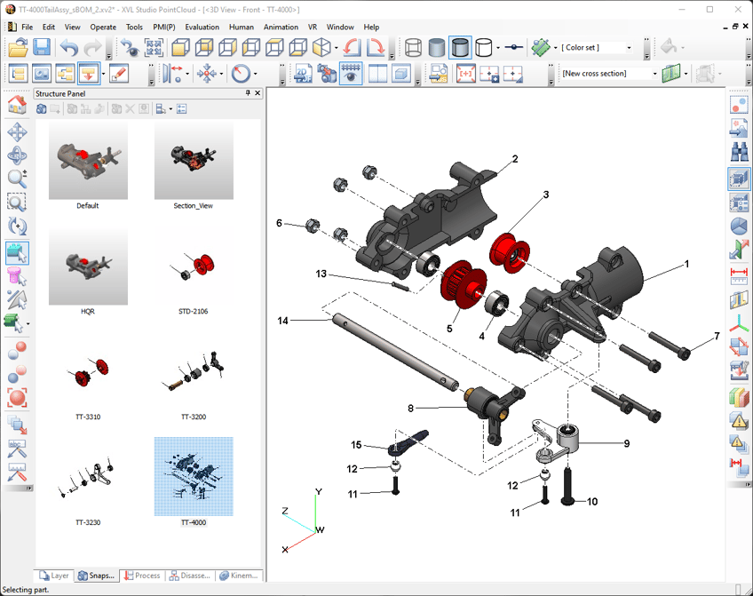This screenshot has width=753, height=596.
Task: Close the Structure Panel
Action: pyautogui.click(x=257, y=93)
